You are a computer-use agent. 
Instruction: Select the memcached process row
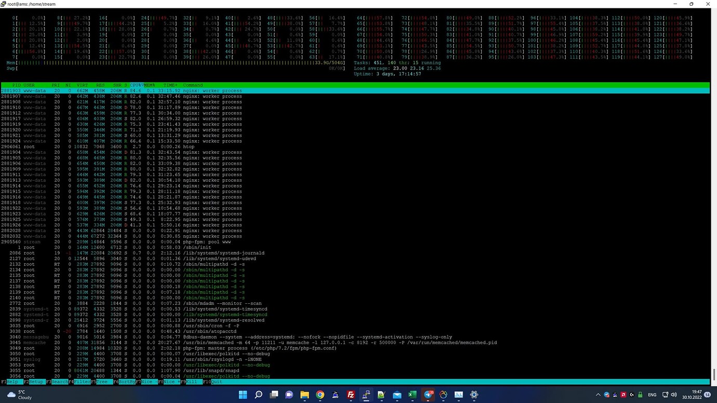click(355, 343)
